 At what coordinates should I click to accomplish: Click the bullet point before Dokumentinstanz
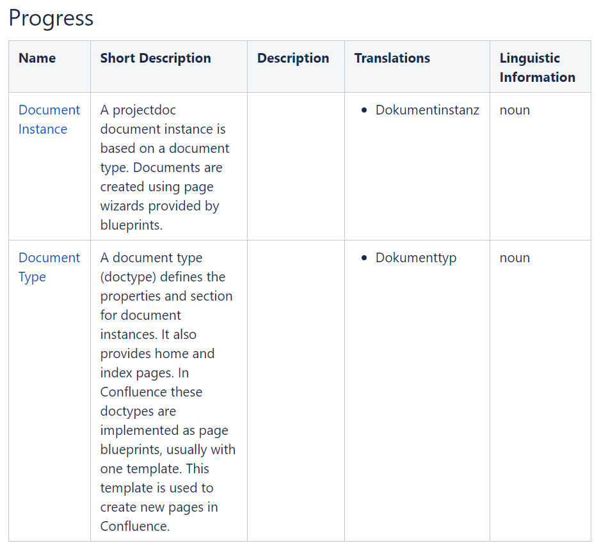(364, 111)
